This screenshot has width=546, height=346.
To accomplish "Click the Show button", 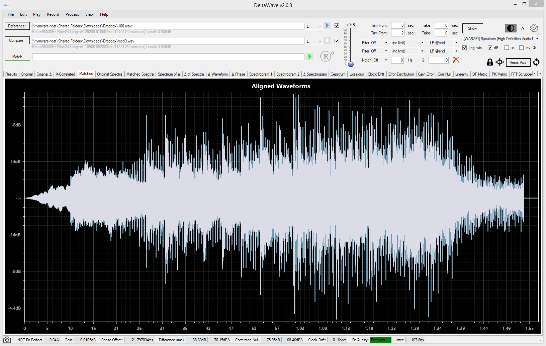I will [472, 28].
